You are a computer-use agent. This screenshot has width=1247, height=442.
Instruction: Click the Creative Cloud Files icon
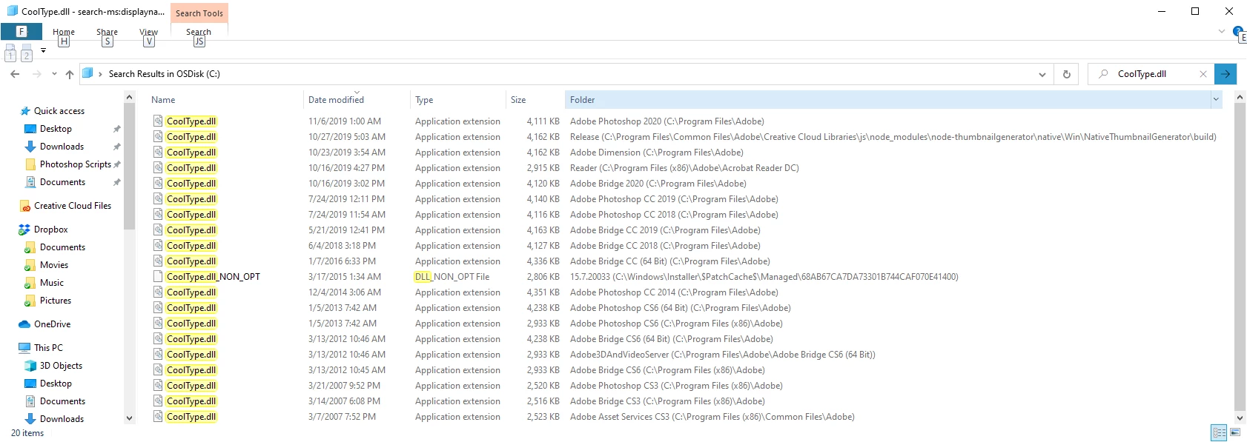click(25, 206)
